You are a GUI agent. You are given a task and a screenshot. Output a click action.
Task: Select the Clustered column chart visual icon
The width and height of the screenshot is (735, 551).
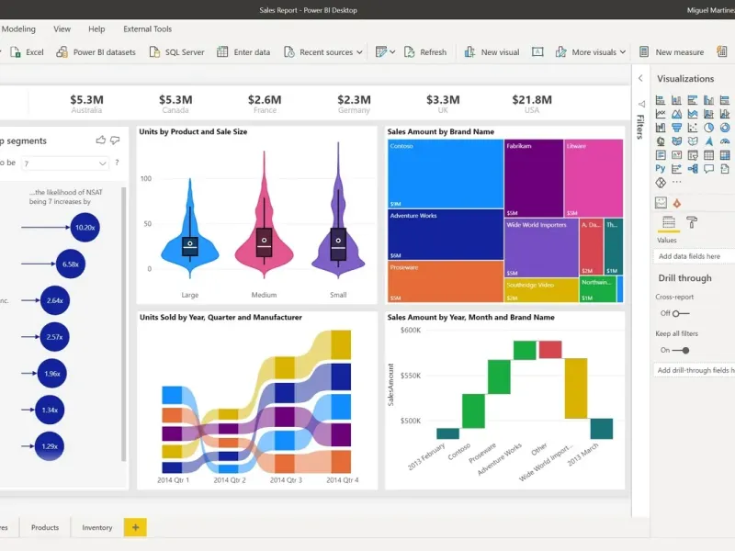point(708,100)
